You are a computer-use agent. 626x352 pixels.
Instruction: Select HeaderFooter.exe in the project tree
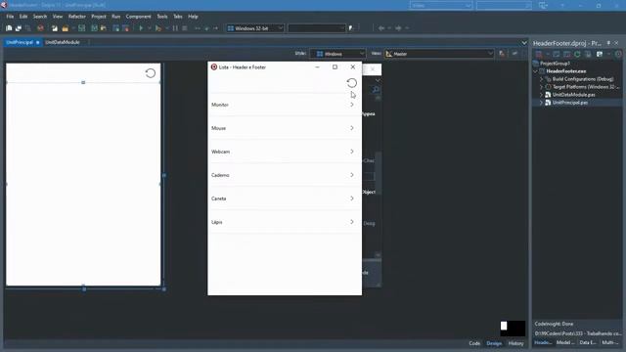(566, 71)
